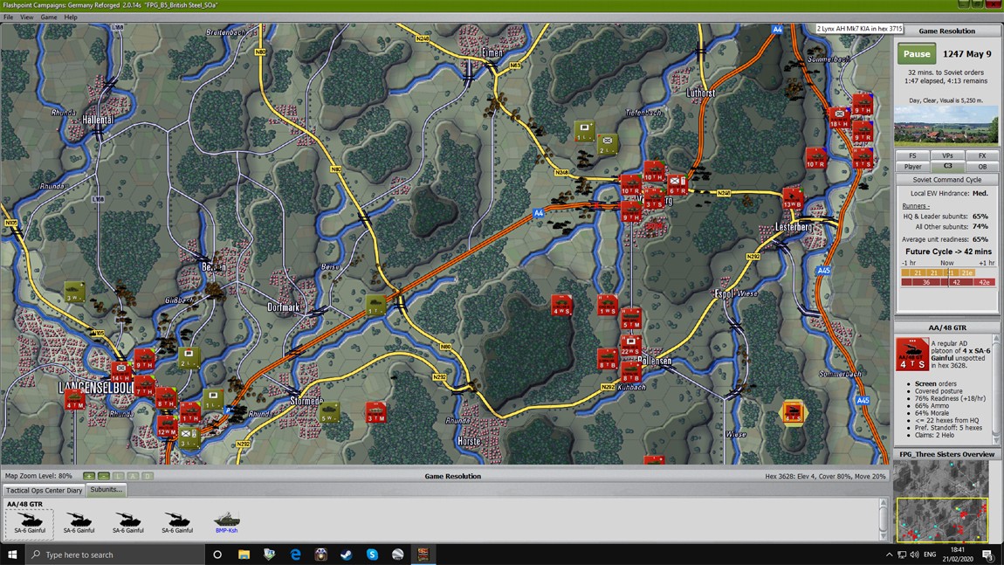
Task: Open the View menu
Action: point(27,17)
